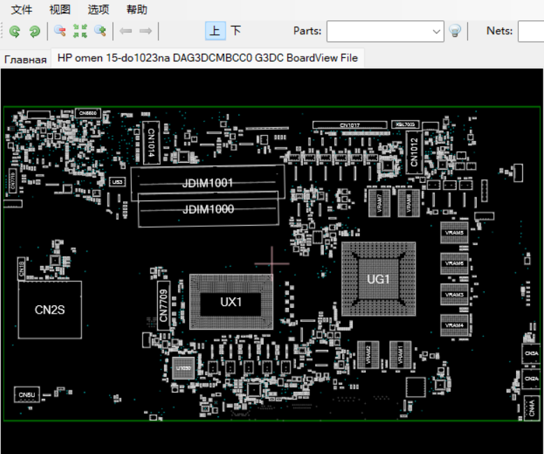
Task: Click the back arrow navigation icon
Action: pos(126,31)
